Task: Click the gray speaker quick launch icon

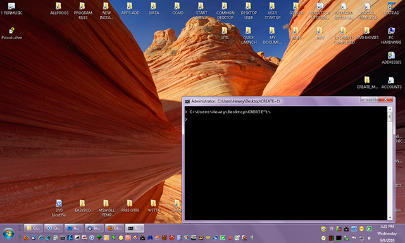Action: [x=251, y=238]
